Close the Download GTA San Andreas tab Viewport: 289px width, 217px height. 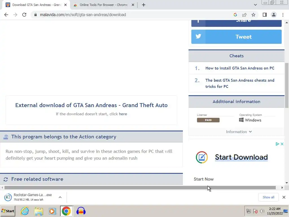click(x=65, y=5)
